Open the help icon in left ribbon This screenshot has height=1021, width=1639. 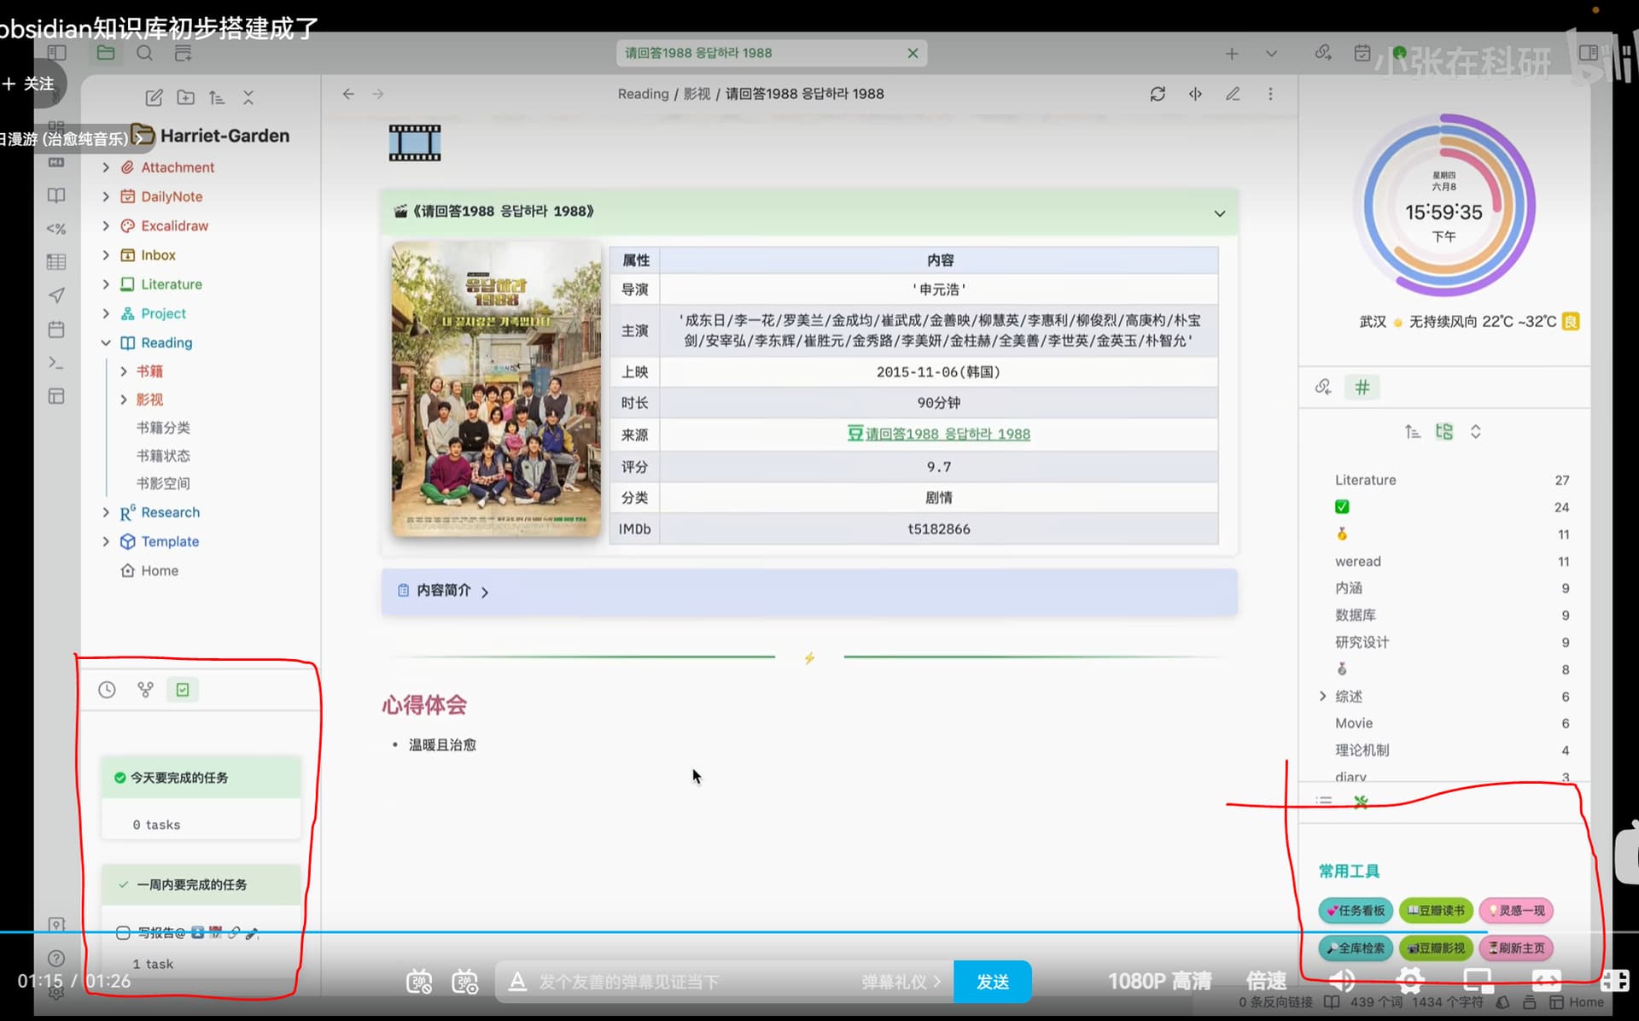coord(56,958)
